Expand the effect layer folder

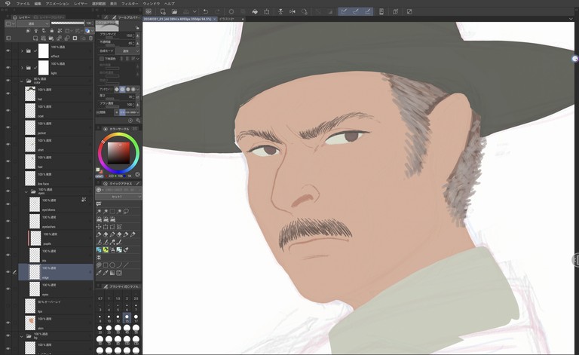click(x=22, y=50)
